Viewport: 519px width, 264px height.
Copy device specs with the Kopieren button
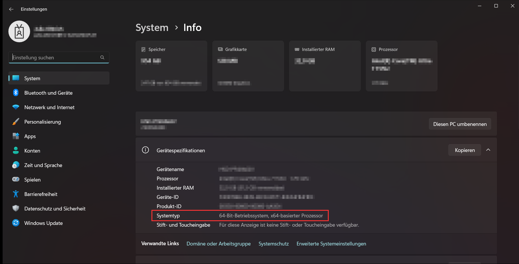tap(465, 150)
